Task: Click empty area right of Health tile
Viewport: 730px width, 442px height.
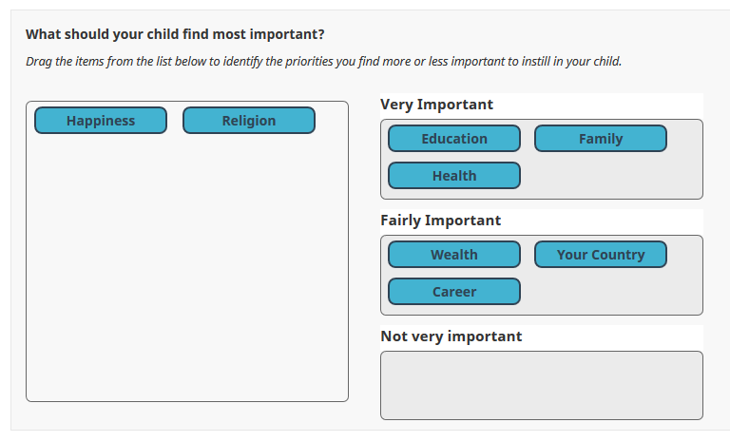Action: tap(610, 176)
